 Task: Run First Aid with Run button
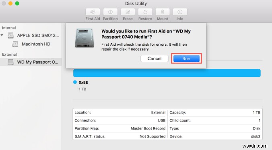186,59
